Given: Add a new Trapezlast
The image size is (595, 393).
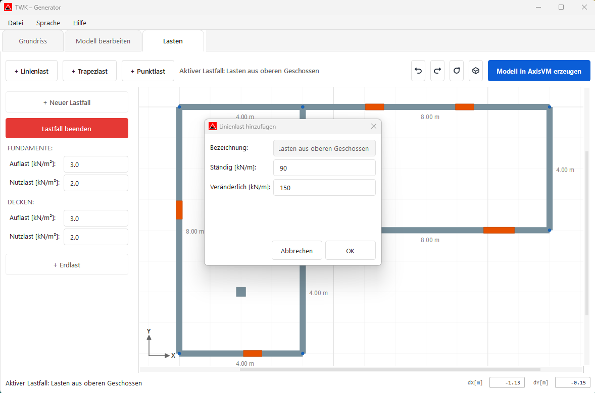Looking at the screenshot, I should point(89,71).
